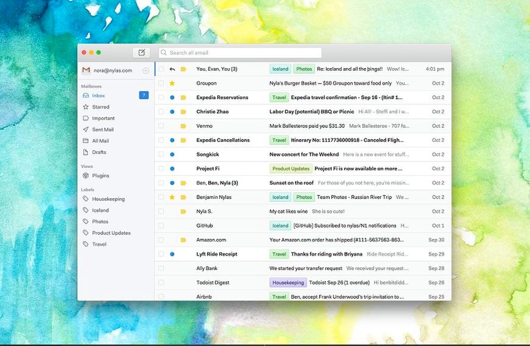
Task: Click the gold star on Groupon email
Action: (172, 83)
